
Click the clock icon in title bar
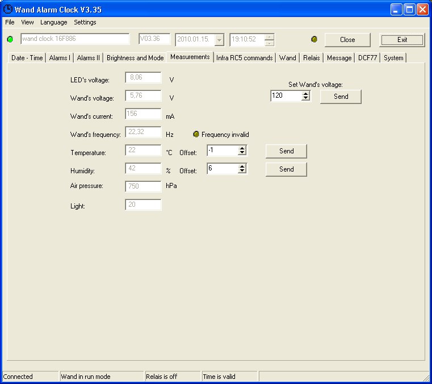(8, 9)
